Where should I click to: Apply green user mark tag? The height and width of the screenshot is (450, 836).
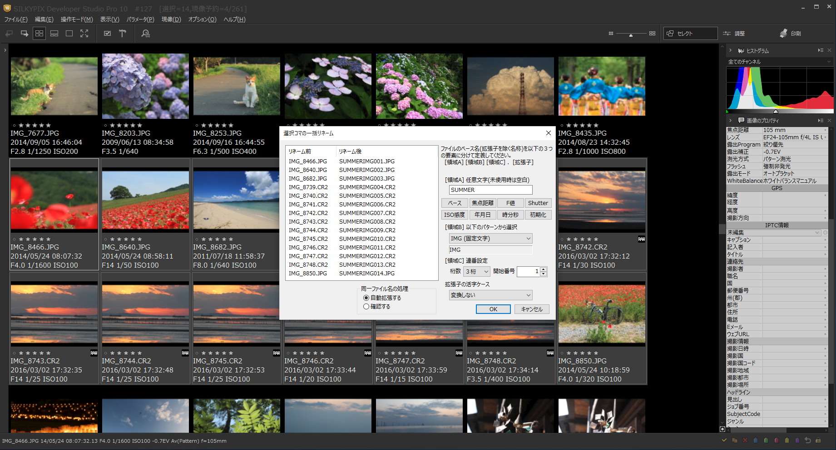tap(766, 440)
